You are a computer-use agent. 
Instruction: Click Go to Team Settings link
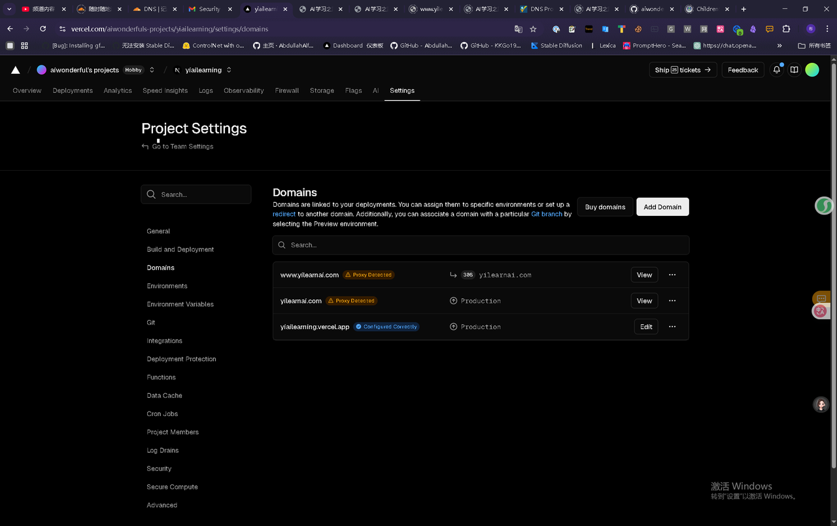pyautogui.click(x=182, y=147)
